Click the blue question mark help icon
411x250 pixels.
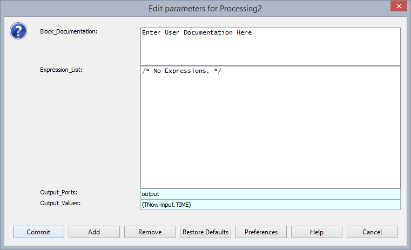(x=18, y=31)
